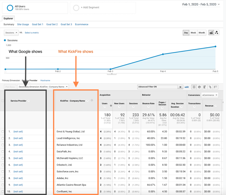Open the eCommerce conversions dropdown
The image size is (226, 195).
[210, 95]
